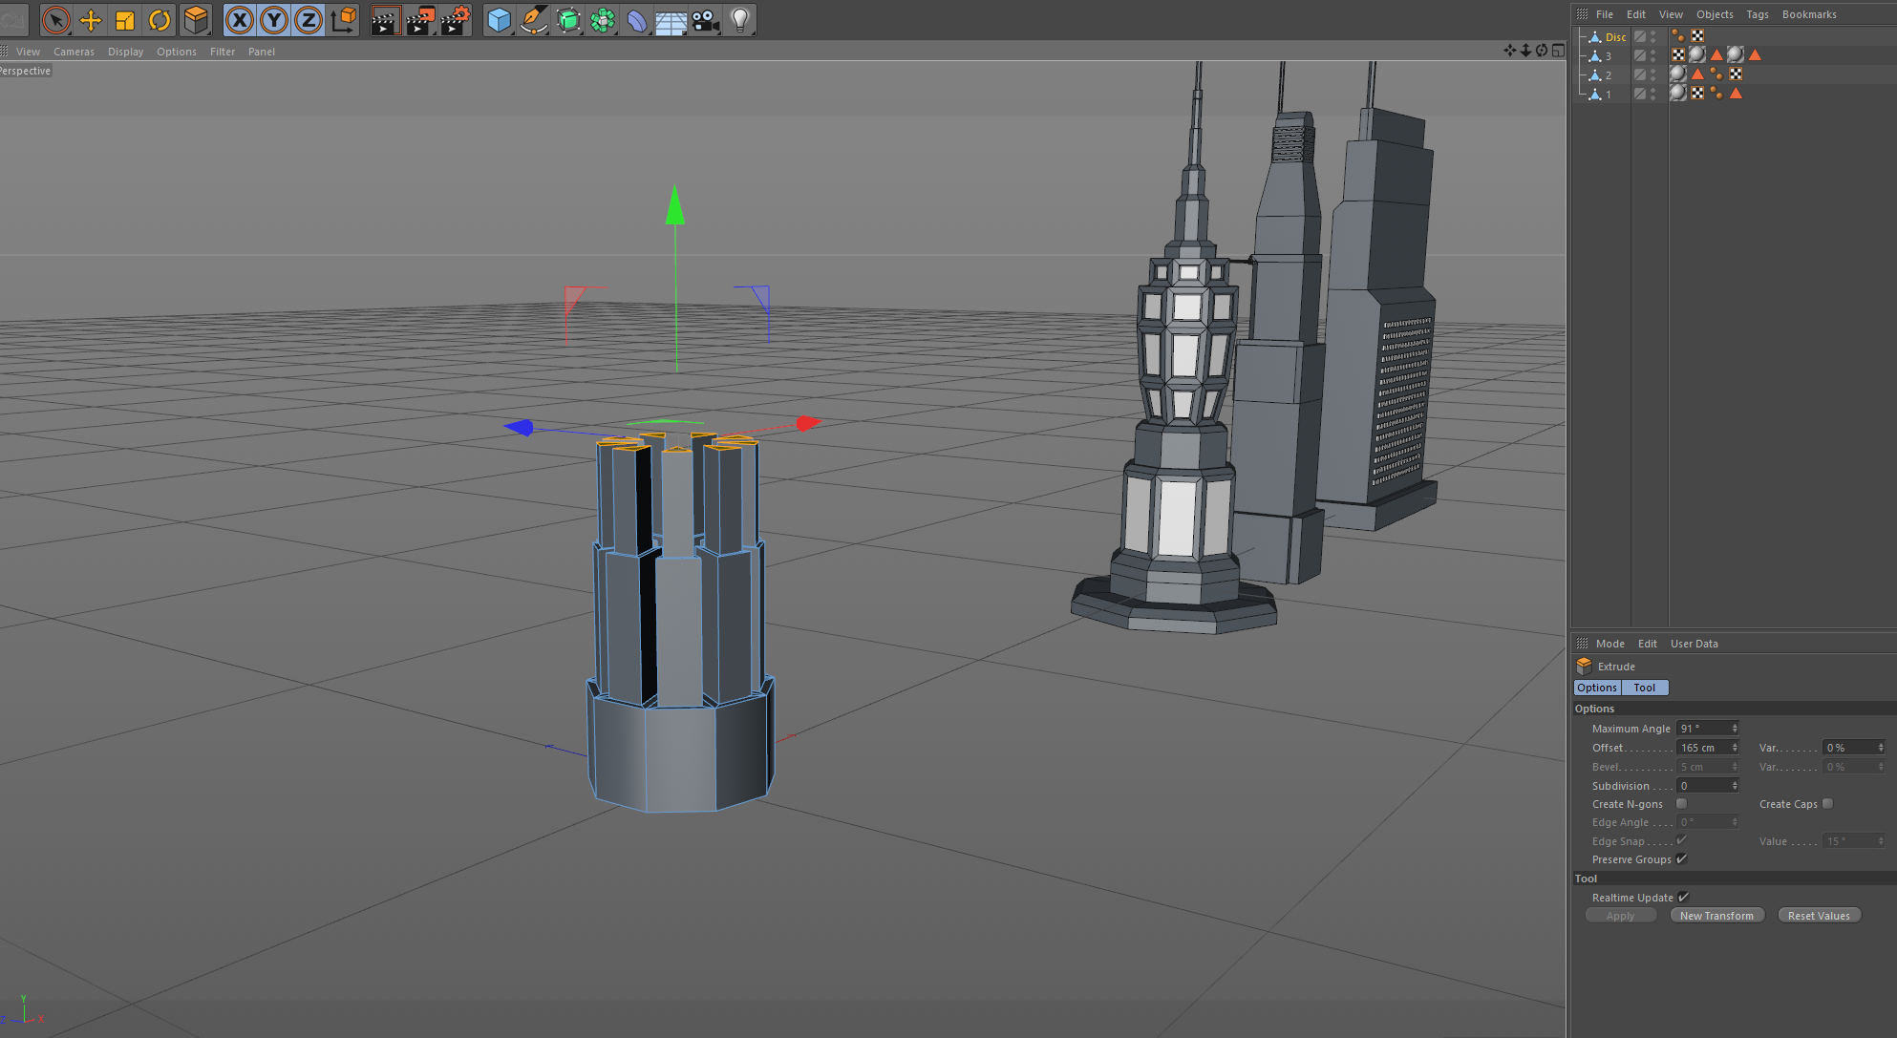This screenshot has height=1038, width=1897.
Task: Add a Camera object
Action: click(705, 20)
